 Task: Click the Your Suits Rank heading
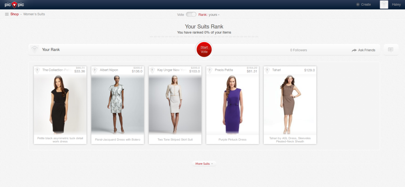(x=204, y=26)
